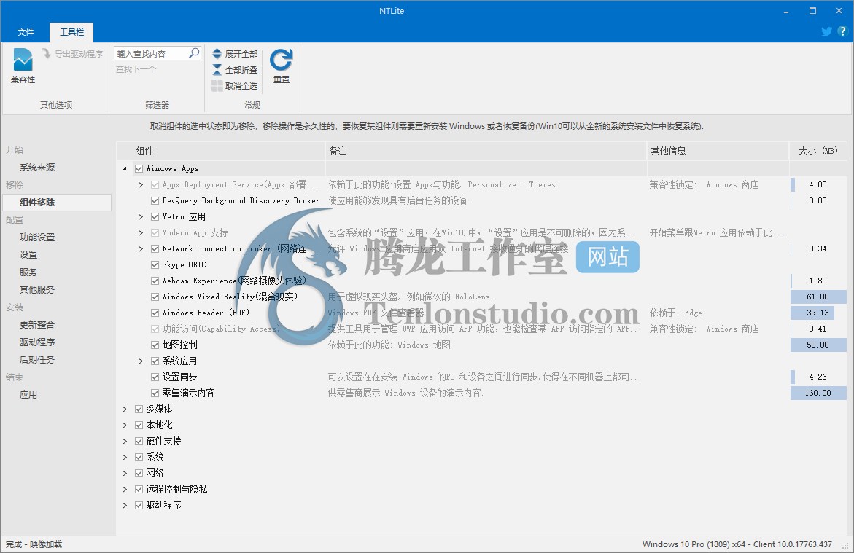Open the Twitter bird icon

point(826,31)
